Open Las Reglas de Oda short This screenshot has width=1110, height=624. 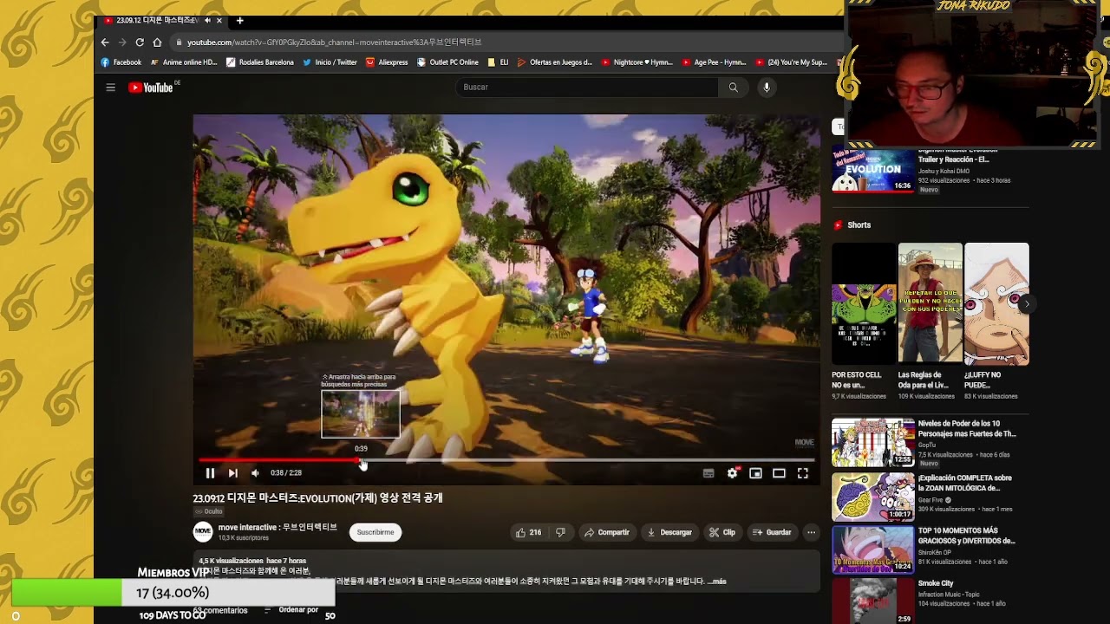(x=930, y=303)
